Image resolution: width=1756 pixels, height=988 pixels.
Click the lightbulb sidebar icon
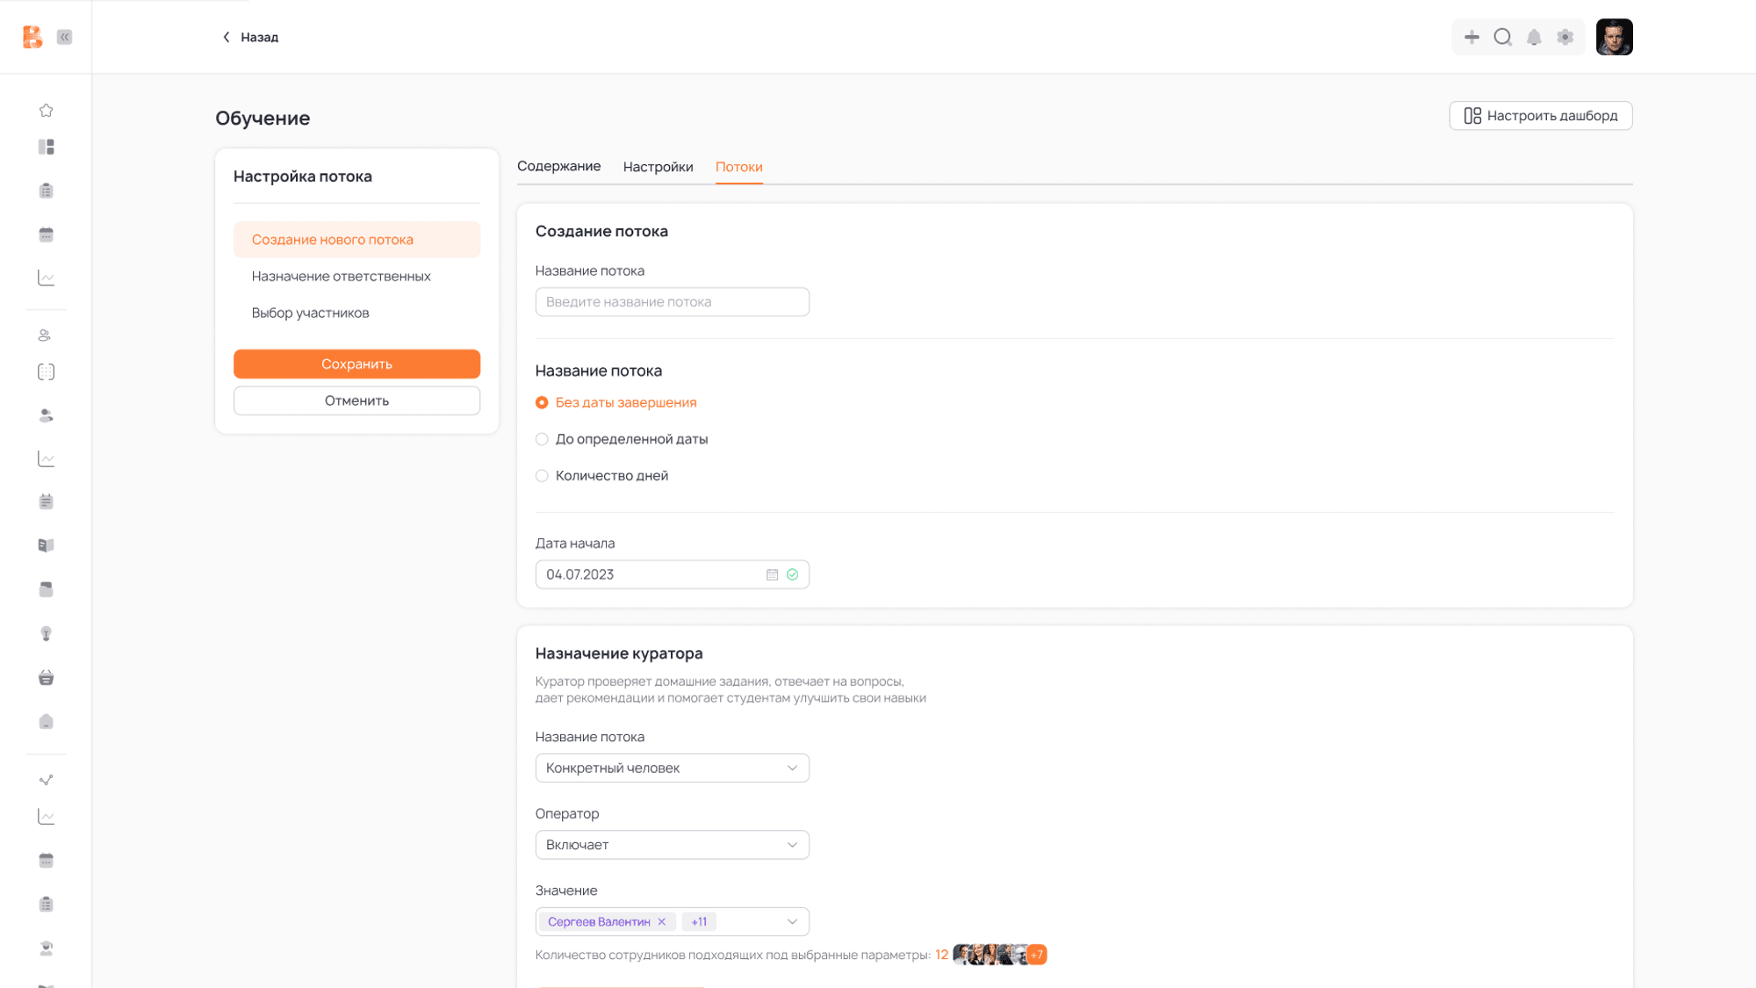[47, 633]
